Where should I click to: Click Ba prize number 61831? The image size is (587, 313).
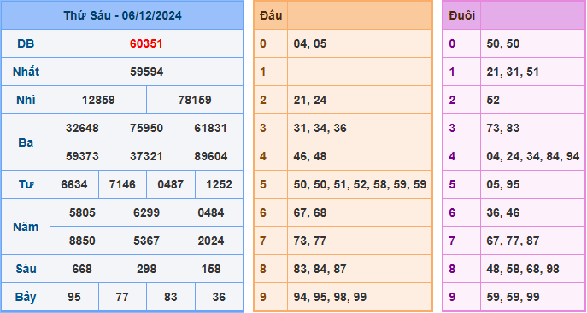(x=211, y=129)
